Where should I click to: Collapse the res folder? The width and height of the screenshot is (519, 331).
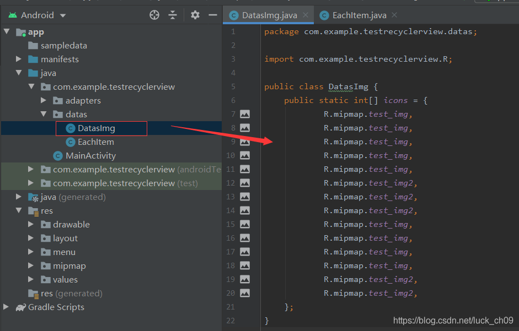[x=19, y=210]
